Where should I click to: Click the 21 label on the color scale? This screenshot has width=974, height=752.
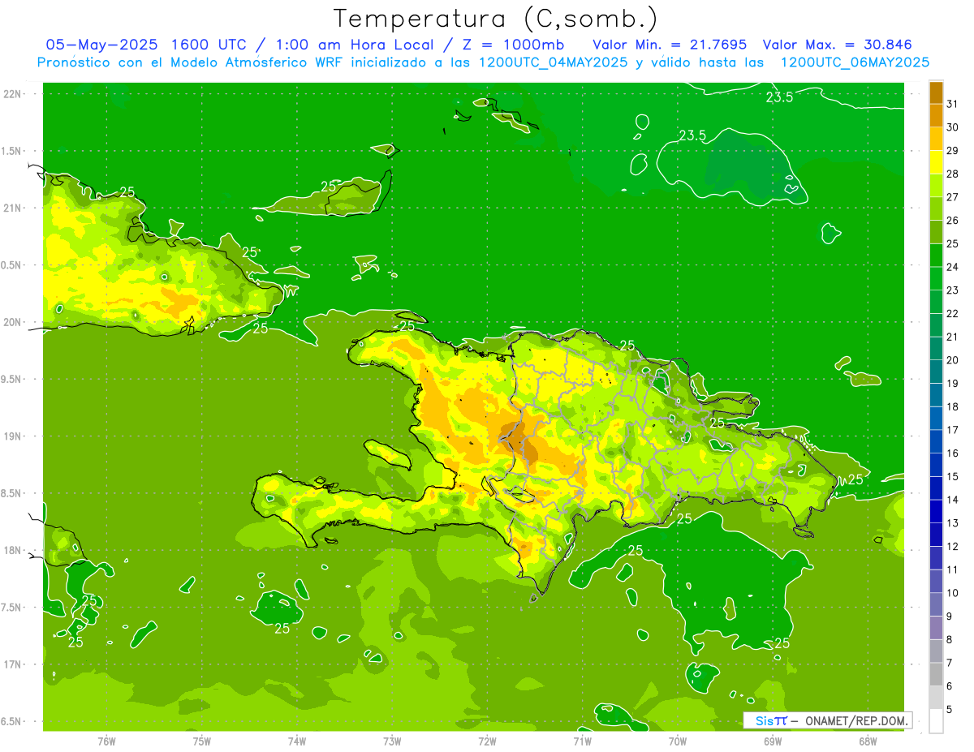[953, 337]
